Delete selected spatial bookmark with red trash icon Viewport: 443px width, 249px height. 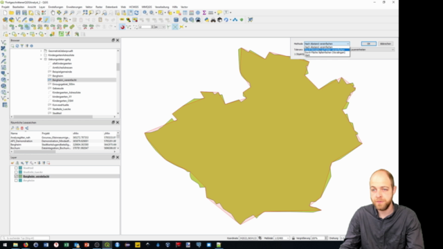(x=22, y=128)
